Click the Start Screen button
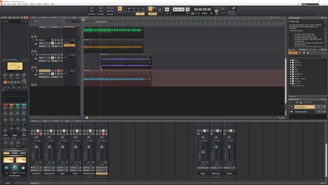This screenshot has width=328, height=185. point(92,14)
